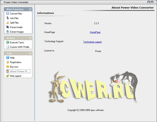Image resolution: width=157 pixels, height=122 pixels.
Task: Click the Convert Files icon
Action: click(8, 14)
